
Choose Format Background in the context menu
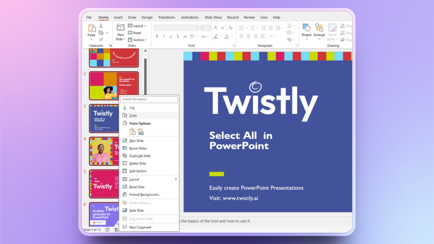click(x=149, y=194)
